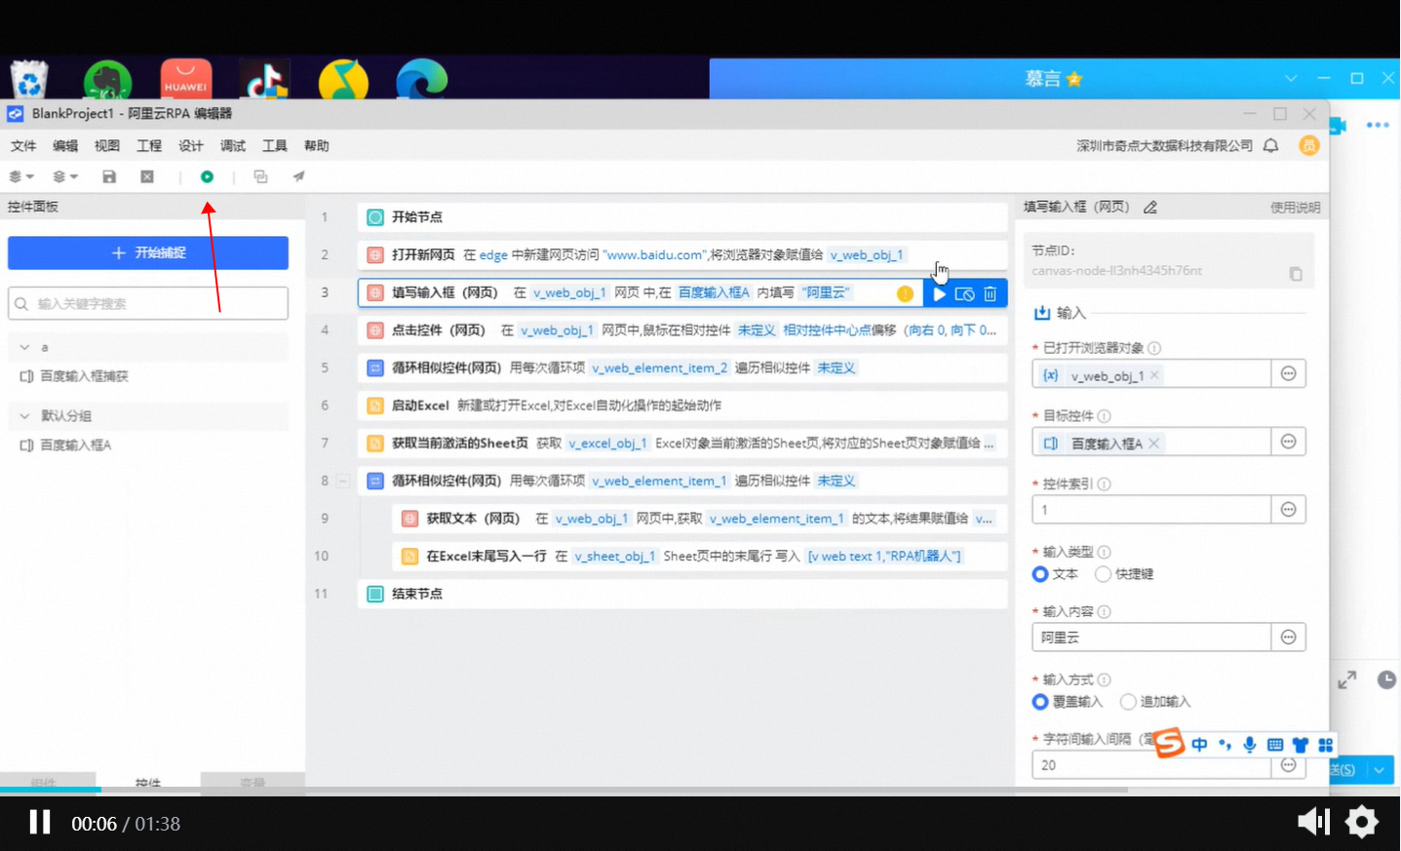Click the overlapping-squares toolbar icon
The width and height of the screenshot is (1401, 851).
click(260, 176)
